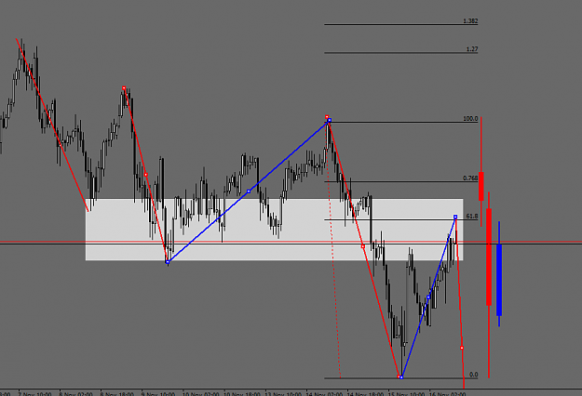The height and width of the screenshot is (396, 582).
Task: Click the 0.768 Fibonacci level label
Action: [x=470, y=178]
